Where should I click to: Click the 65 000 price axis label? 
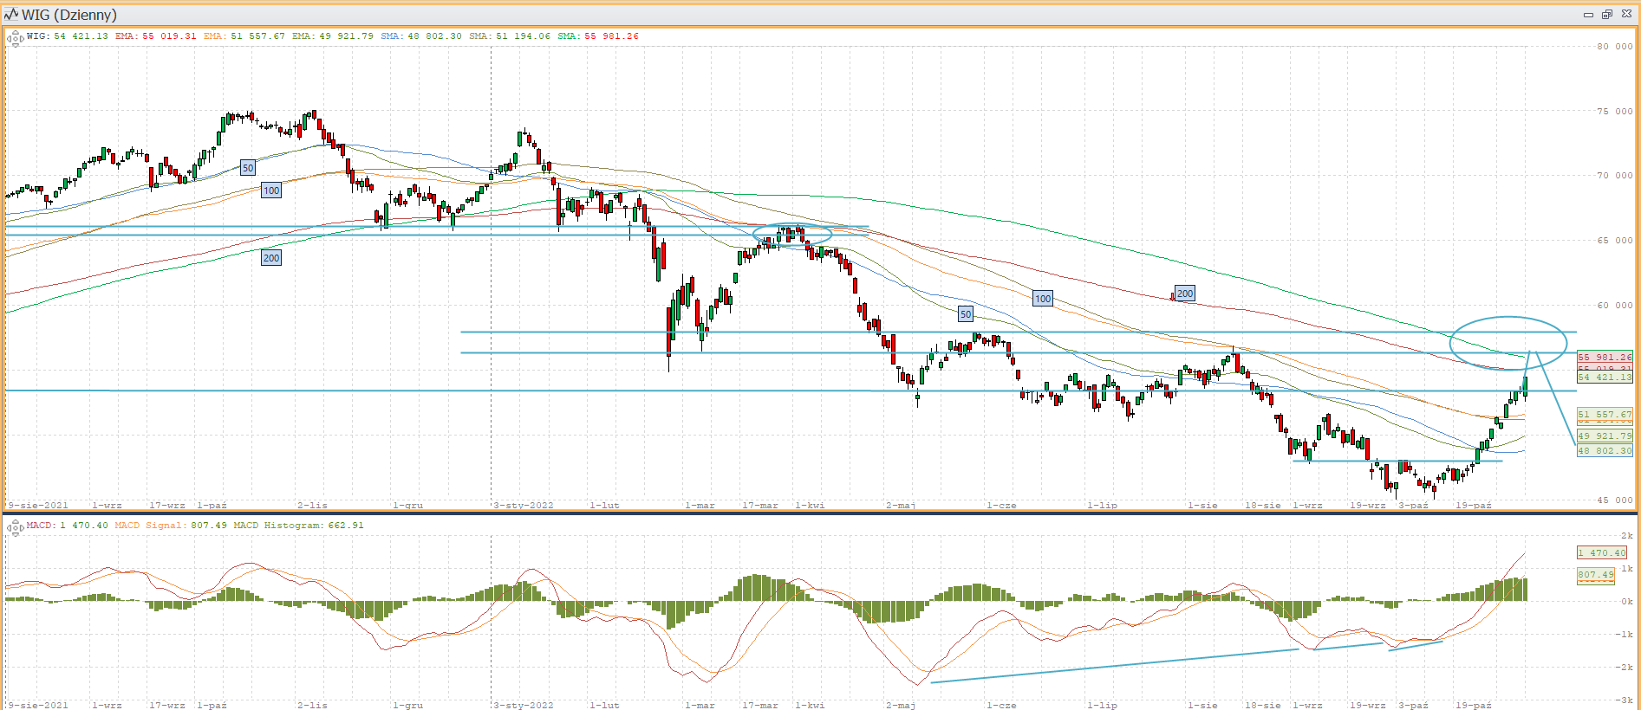1615,241
